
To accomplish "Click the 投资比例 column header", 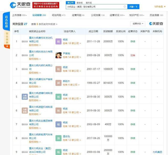I will click(121, 31).
